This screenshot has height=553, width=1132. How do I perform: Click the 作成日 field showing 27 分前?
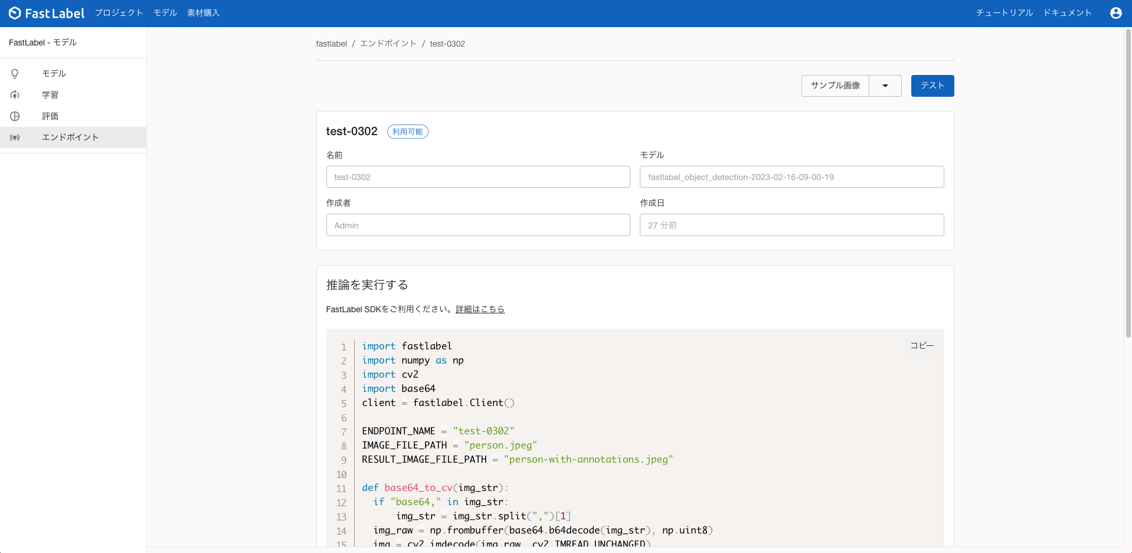(x=792, y=225)
